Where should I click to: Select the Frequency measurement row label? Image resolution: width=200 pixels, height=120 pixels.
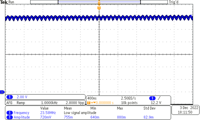22,113
